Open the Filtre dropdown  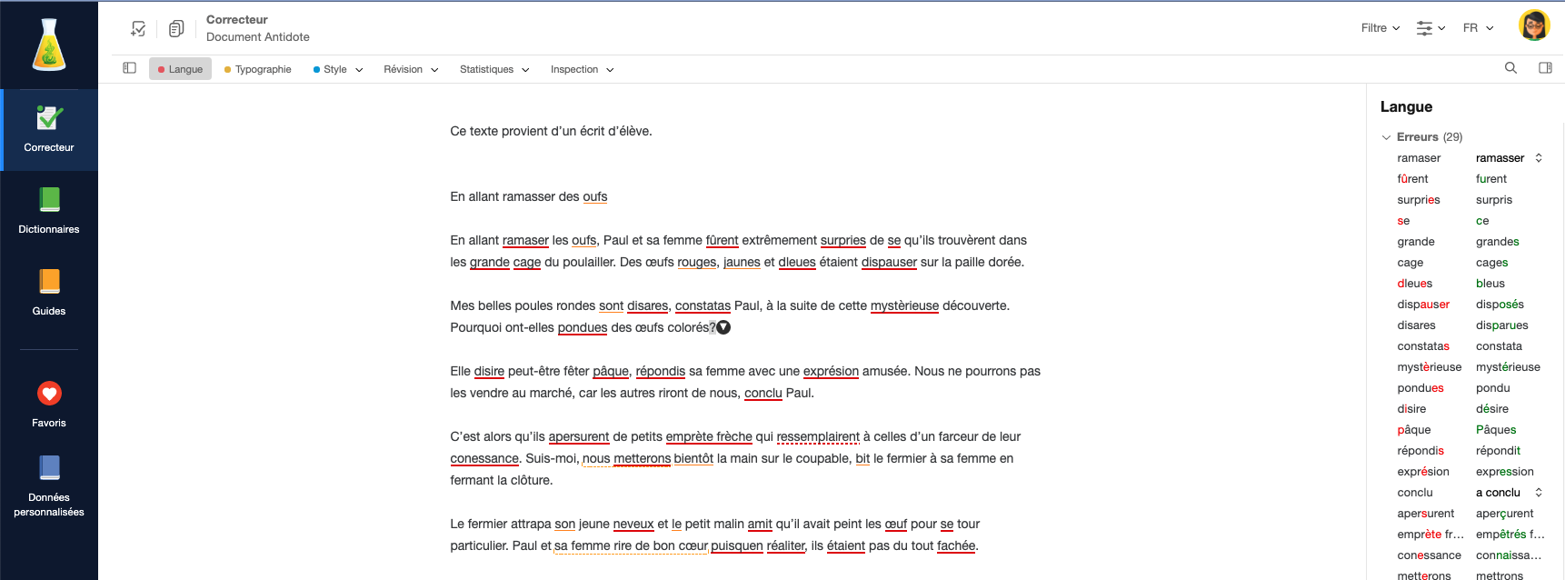tap(1381, 28)
